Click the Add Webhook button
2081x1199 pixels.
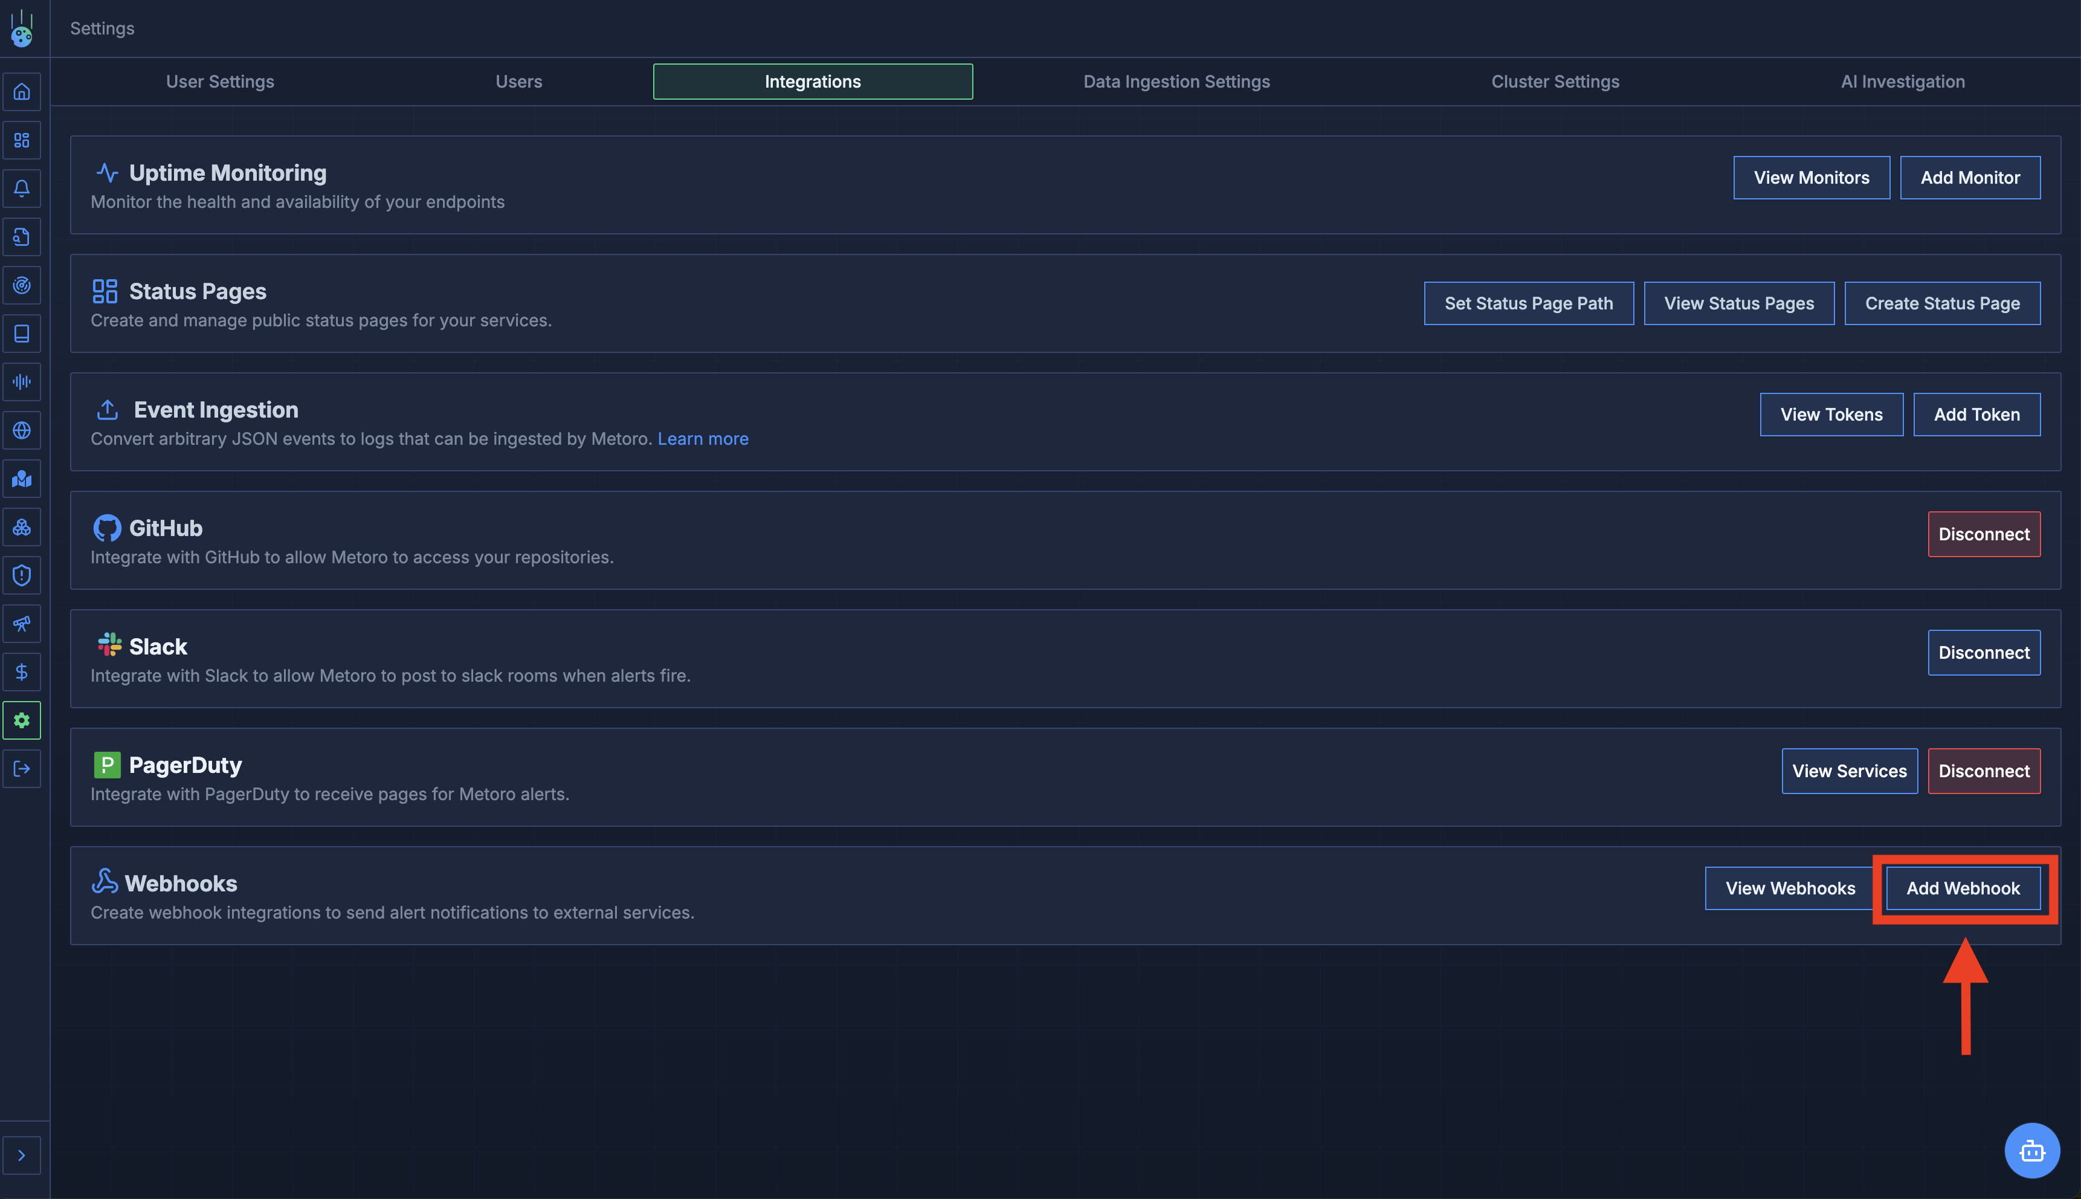[1963, 888]
